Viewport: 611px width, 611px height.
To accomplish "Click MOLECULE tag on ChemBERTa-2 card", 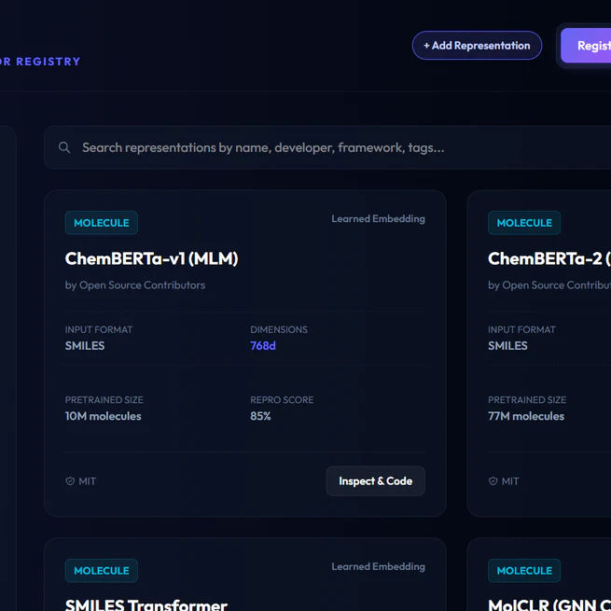I will (524, 223).
